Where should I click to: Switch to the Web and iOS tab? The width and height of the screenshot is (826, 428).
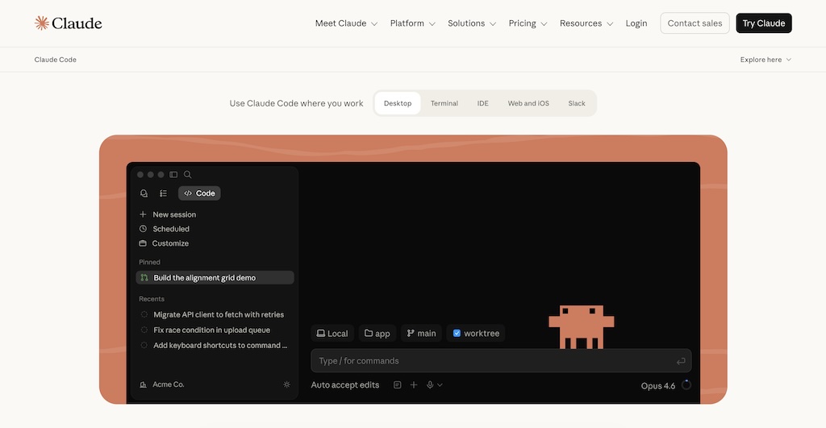click(528, 103)
